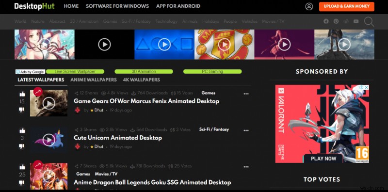The width and height of the screenshot is (388, 192).
Task: Open the Dragon Ball Goku thumbnail
Action: tap(49, 176)
